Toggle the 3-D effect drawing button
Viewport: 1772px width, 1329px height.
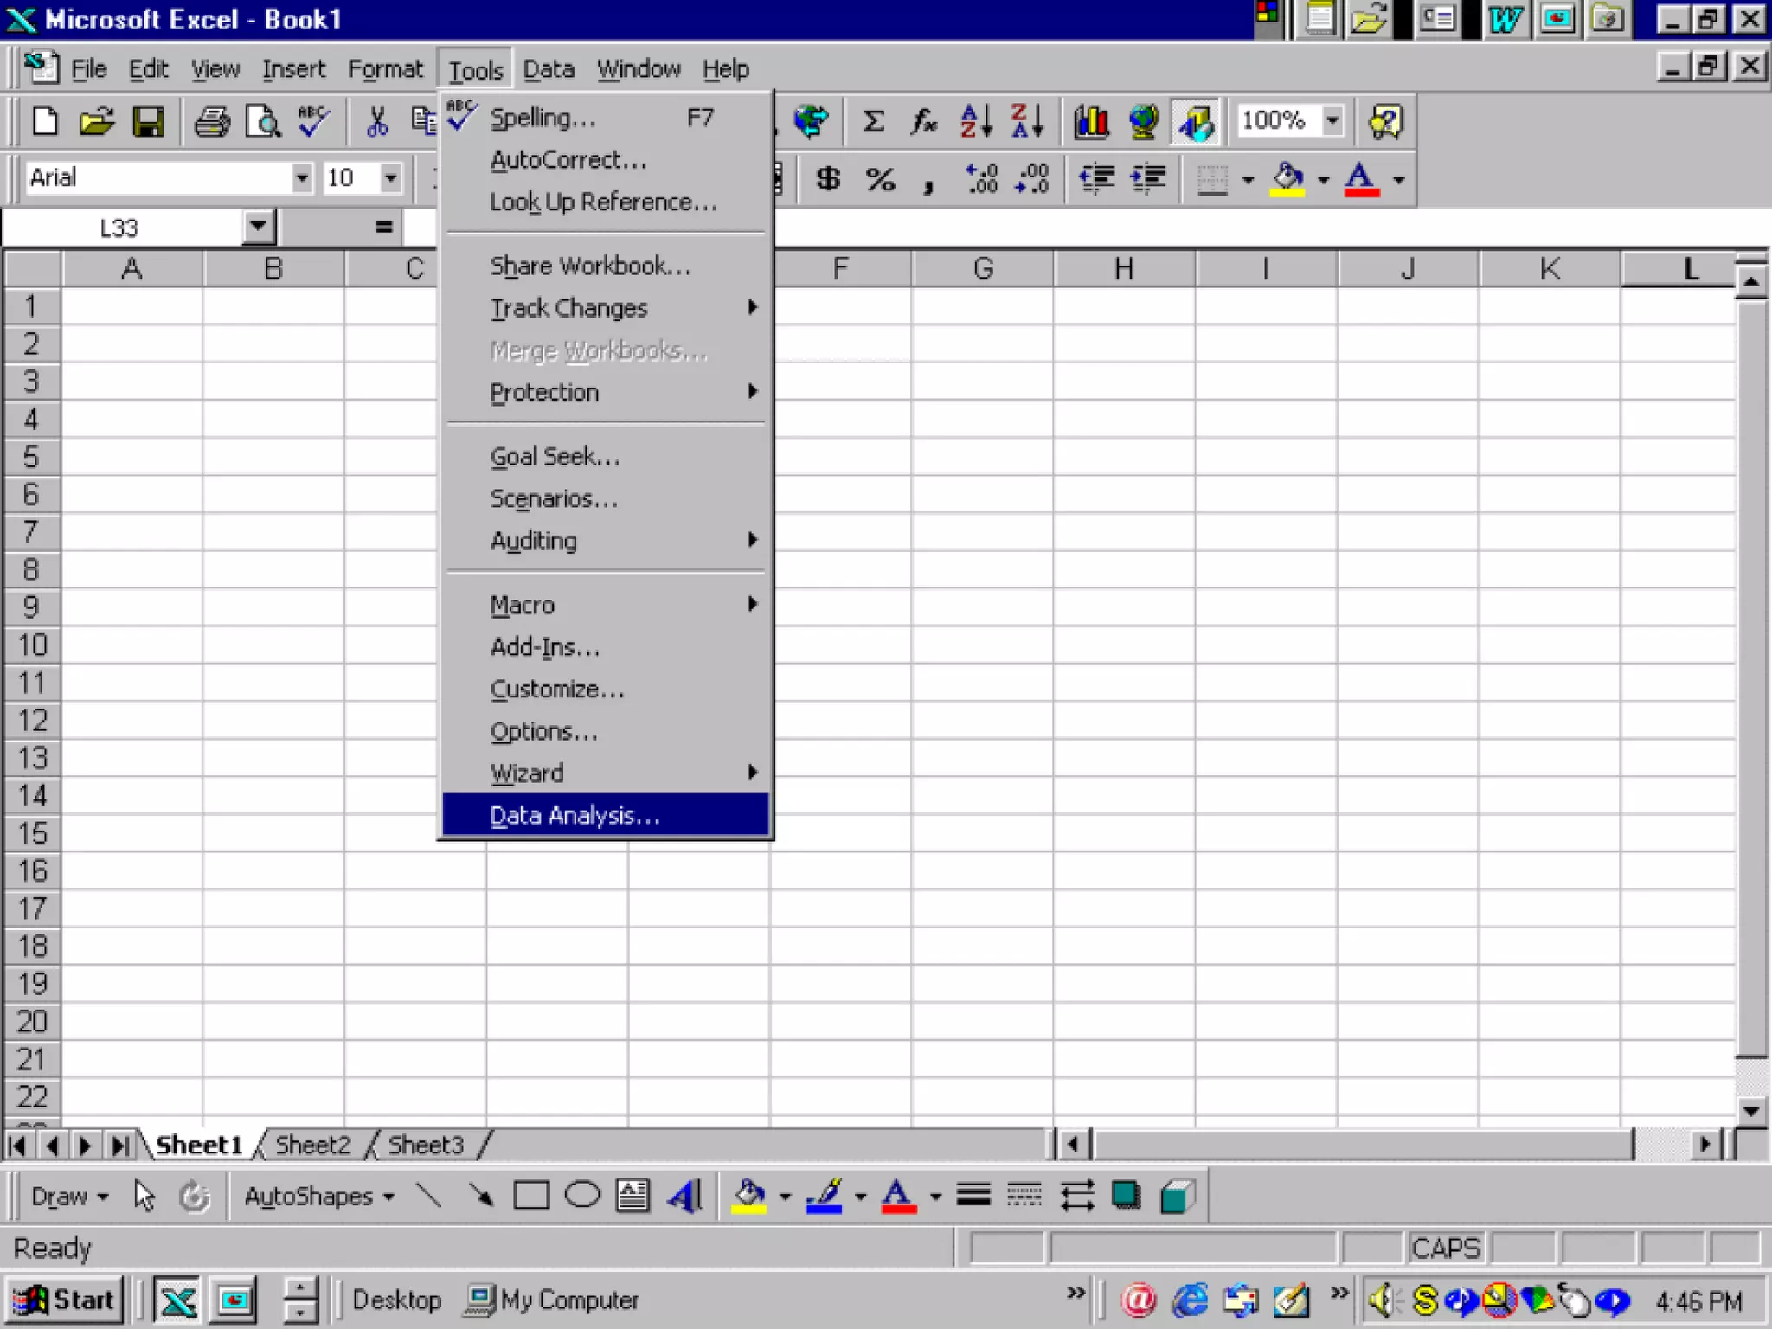click(x=1177, y=1197)
